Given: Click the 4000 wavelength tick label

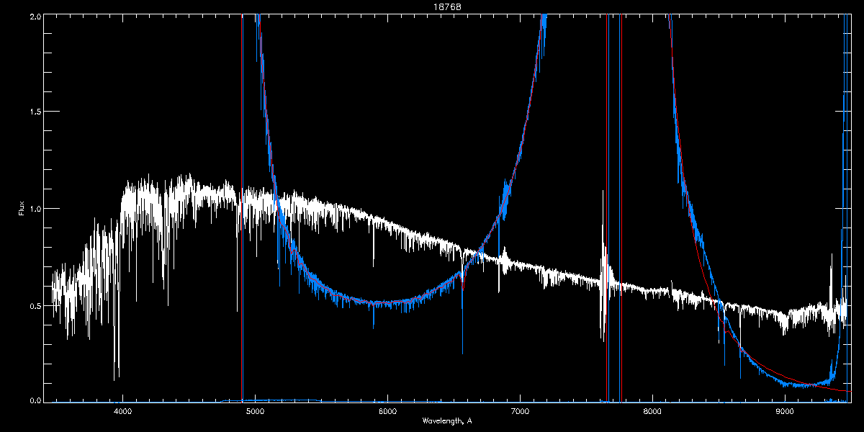Looking at the screenshot, I should coord(122,411).
